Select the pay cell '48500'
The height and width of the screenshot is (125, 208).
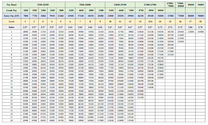(x=43, y=120)
